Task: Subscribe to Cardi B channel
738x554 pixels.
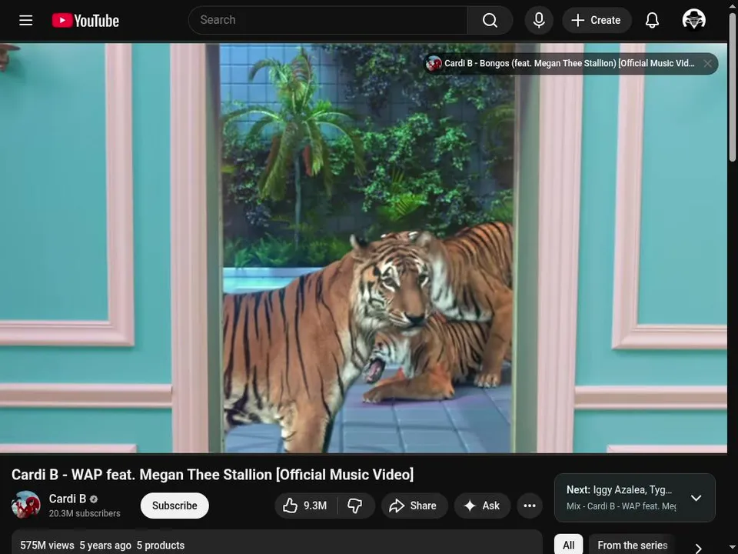Action: (175, 506)
